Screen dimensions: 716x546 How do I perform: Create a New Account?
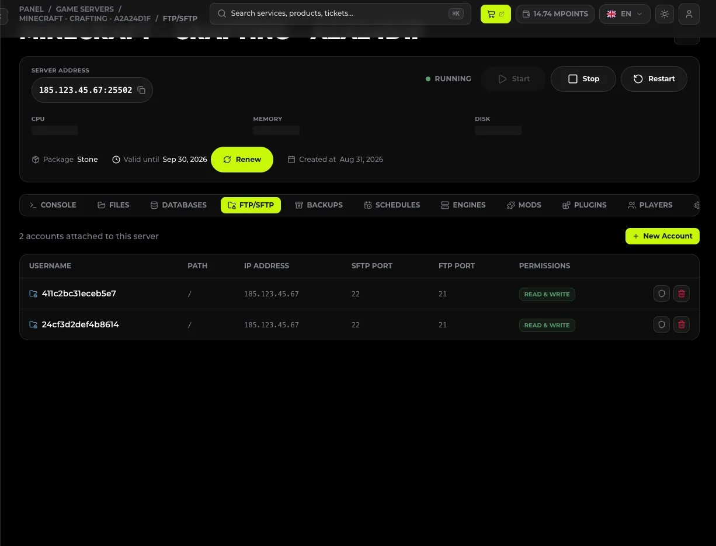coord(662,236)
